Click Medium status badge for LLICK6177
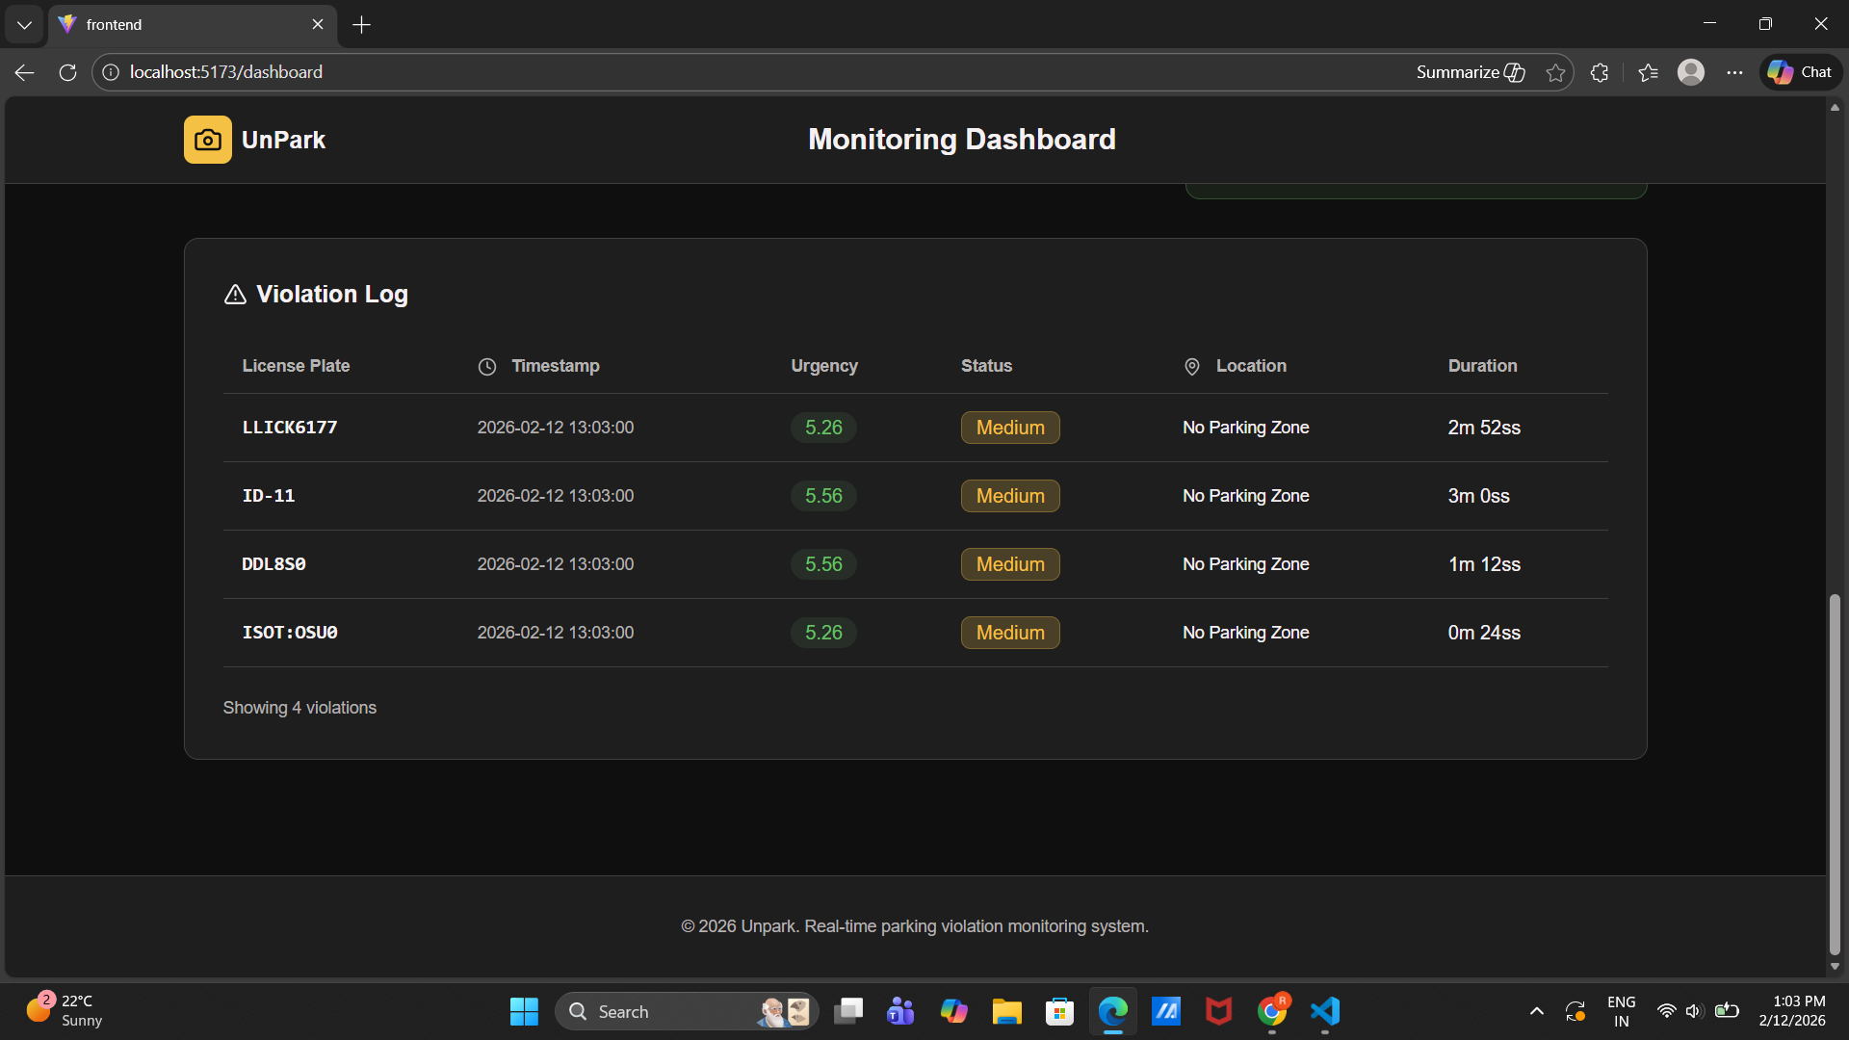1849x1040 pixels. (1010, 428)
